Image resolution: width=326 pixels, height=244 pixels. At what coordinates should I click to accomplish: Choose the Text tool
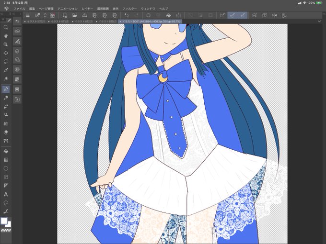6,194
